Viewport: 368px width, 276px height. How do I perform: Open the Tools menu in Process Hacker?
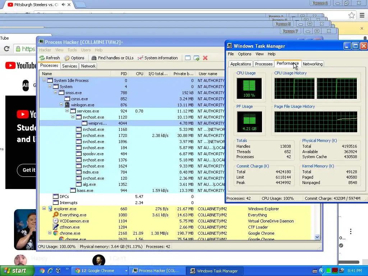pos(72,50)
